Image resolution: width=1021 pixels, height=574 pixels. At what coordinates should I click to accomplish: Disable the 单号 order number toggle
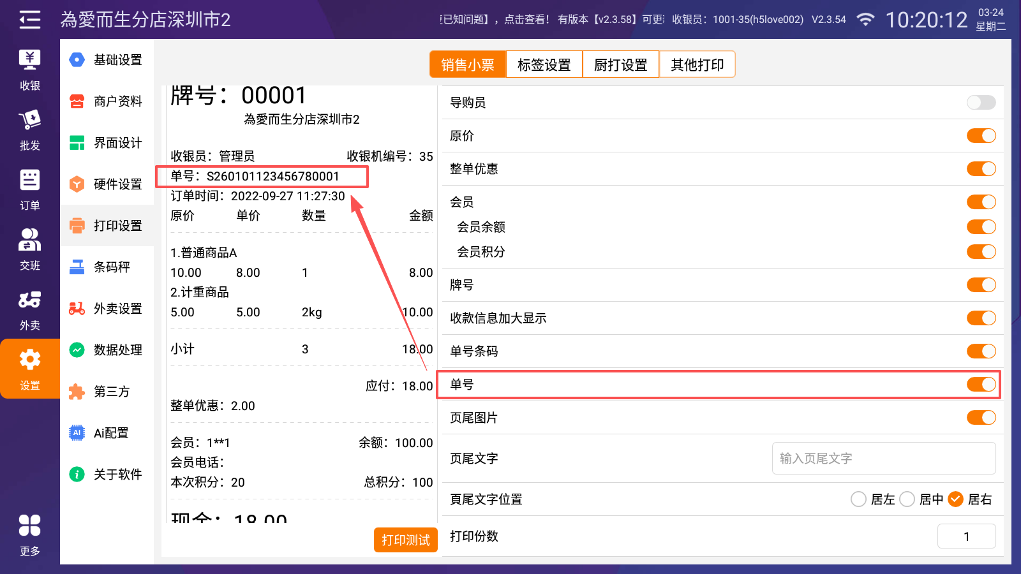click(981, 385)
